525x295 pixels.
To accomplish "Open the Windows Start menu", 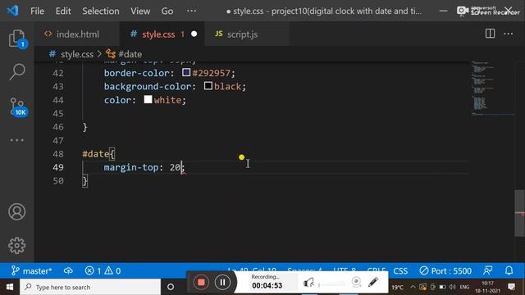I will click(x=10, y=287).
